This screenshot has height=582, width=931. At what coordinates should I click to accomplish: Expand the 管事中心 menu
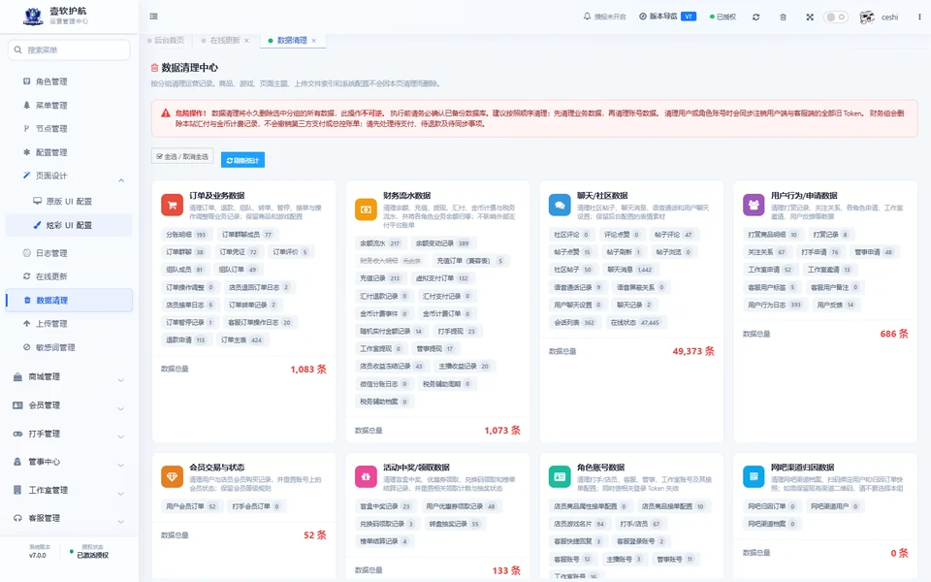(x=69, y=462)
